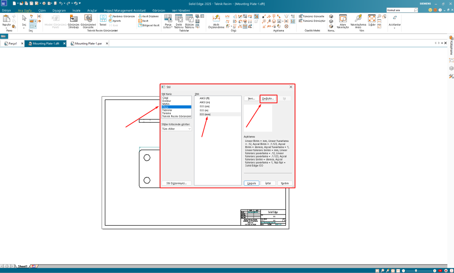Select ISO (cm) in the style list

[x=205, y=107]
